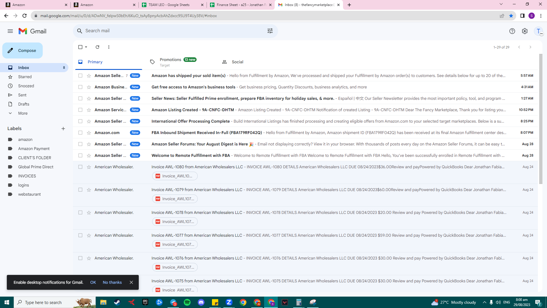547x308 pixels.
Task: Star the Amazon Seller Forums August Digest email
Action: 89,144
